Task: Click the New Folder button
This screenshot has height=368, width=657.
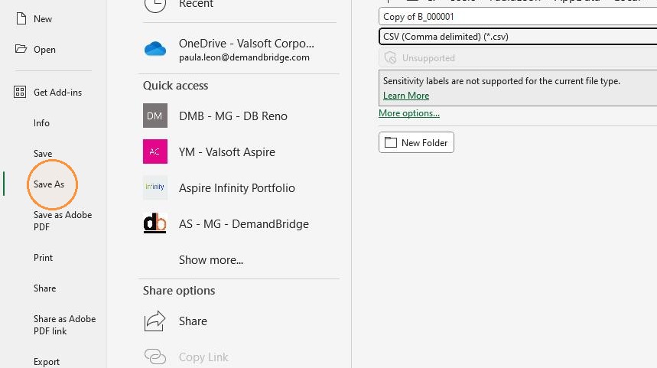Action: (x=416, y=142)
